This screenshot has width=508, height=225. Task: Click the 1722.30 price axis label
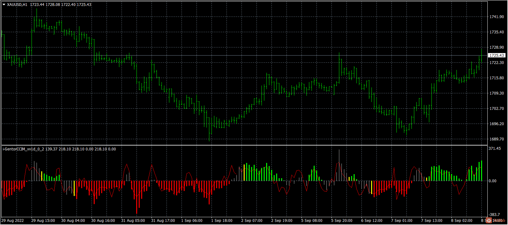point(497,63)
